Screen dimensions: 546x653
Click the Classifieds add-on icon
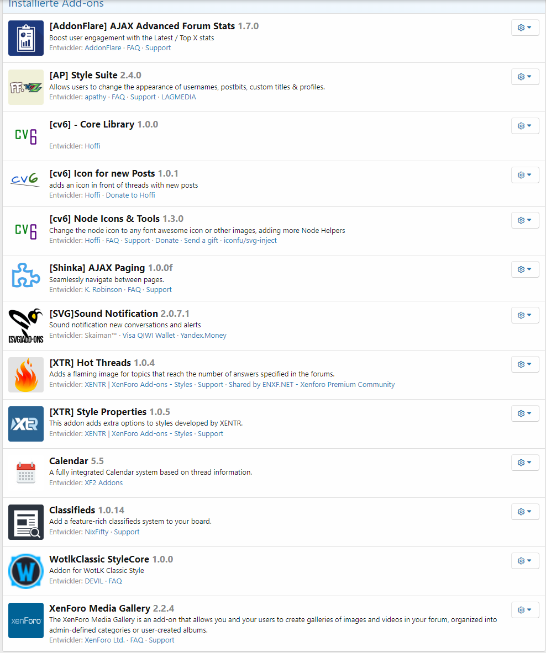click(26, 522)
